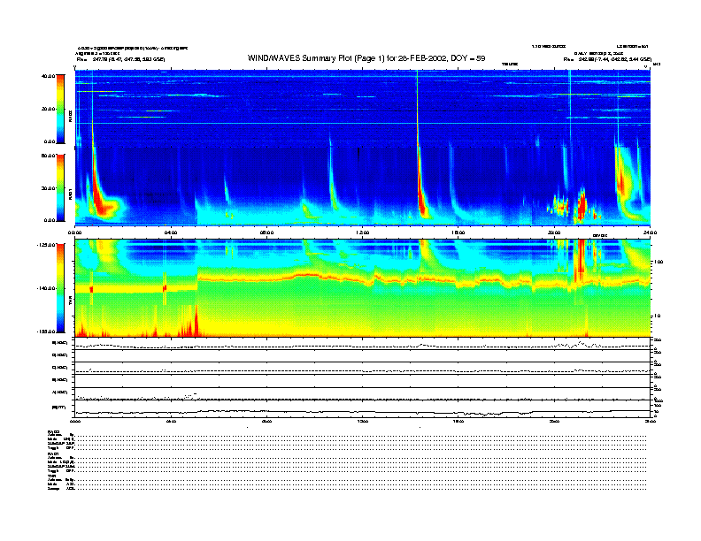Click the RAD2 status header in bottom table

(54, 431)
